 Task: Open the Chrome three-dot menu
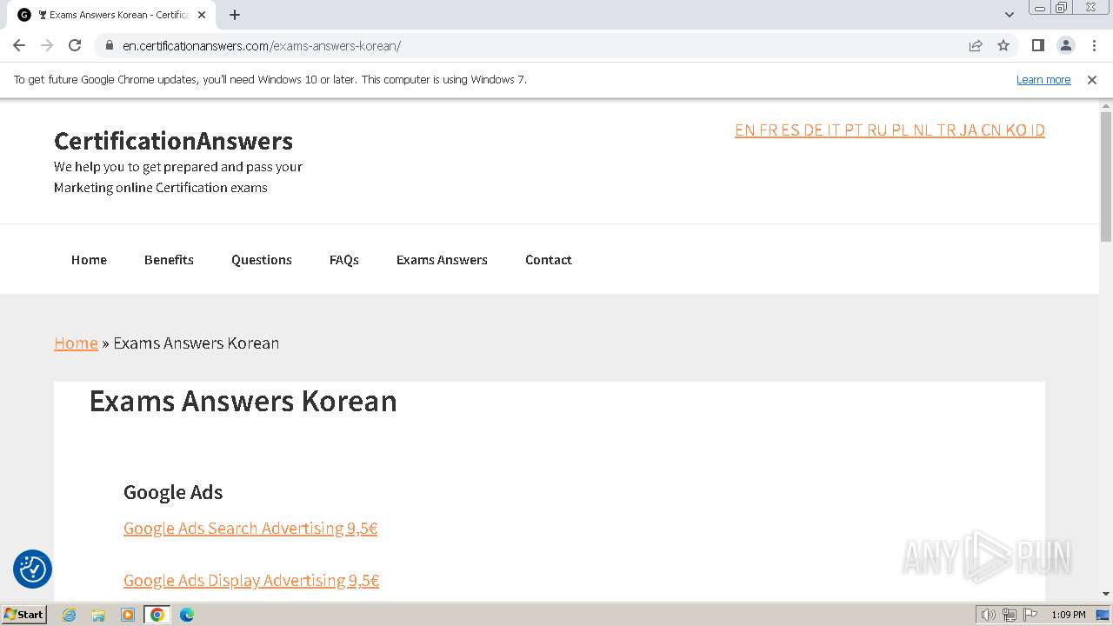[x=1094, y=45]
